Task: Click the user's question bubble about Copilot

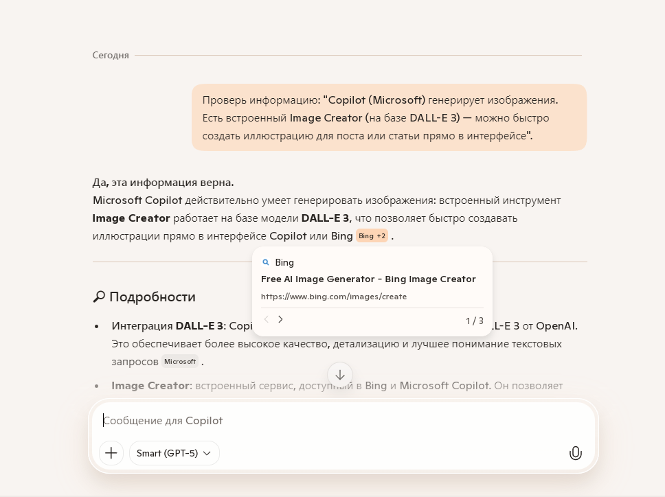Action: (390, 117)
